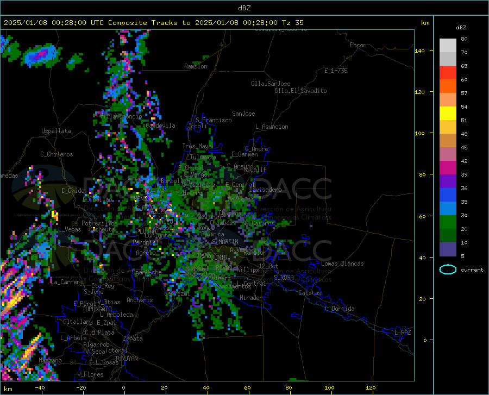Image resolution: width=489 pixels, height=395 pixels.
Task: Click the 'TUPUNGATO' place label
Action: pyautogui.click(x=97, y=309)
